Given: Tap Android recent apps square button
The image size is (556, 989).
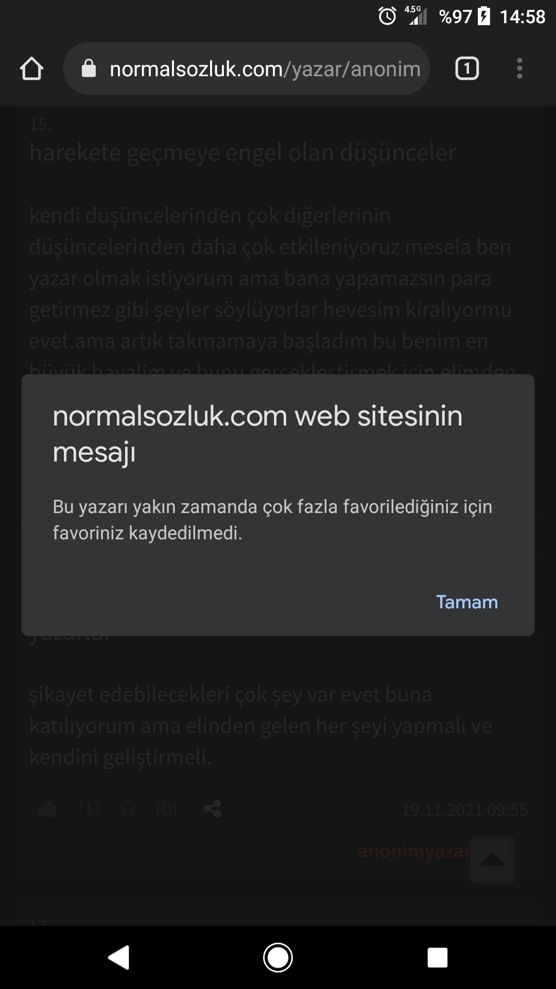Looking at the screenshot, I should coord(438,958).
